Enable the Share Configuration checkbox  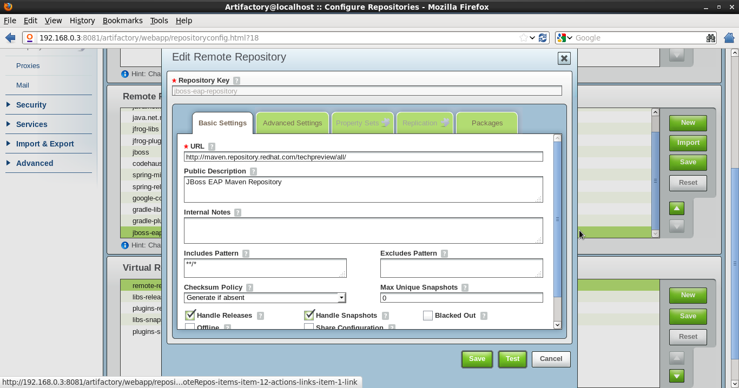tap(309, 326)
